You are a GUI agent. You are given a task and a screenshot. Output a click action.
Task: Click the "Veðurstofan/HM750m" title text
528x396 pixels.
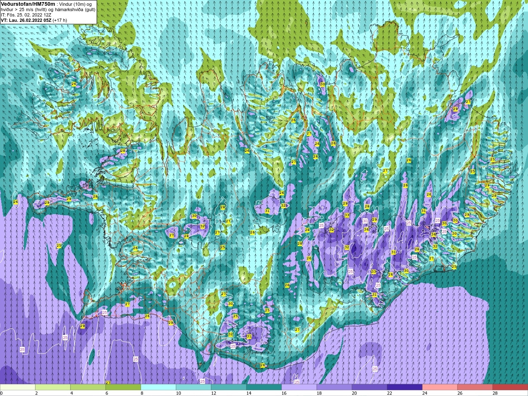click(28, 4)
